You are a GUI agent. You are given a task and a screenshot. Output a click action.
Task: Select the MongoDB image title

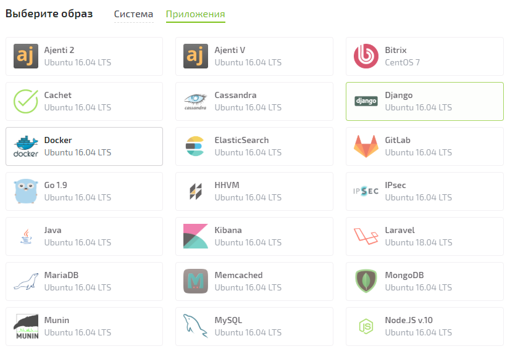(x=404, y=275)
